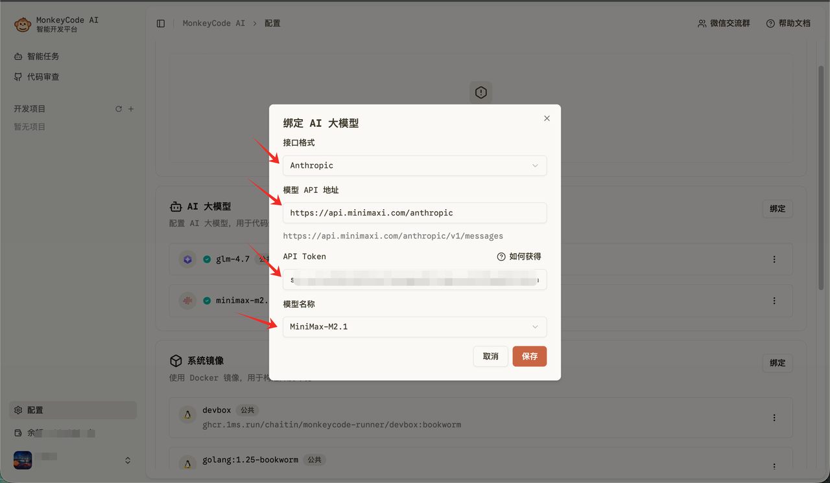
Task: Open the three-dot menu for minimax-m2
Action: 774,301
